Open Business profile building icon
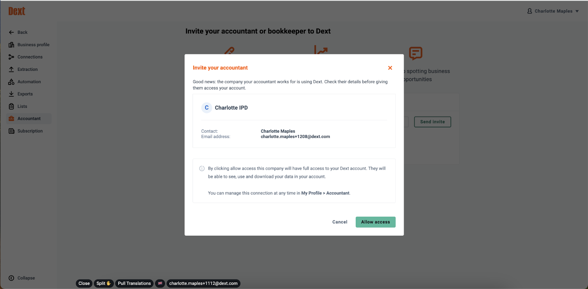This screenshot has width=588, height=289. (x=11, y=45)
